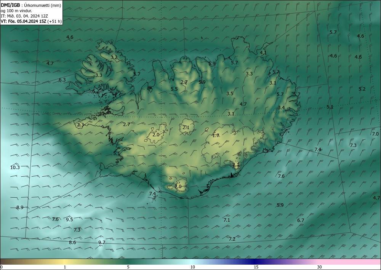This screenshot has width=381, height=270.
Task: Click the 3.2 value on the map
Action: click(x=114, y=58)
